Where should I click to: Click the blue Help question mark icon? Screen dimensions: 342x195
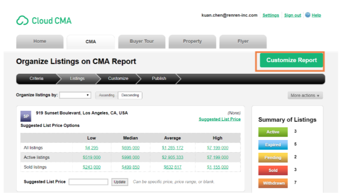pyautogui.click(x=308, y=15)
